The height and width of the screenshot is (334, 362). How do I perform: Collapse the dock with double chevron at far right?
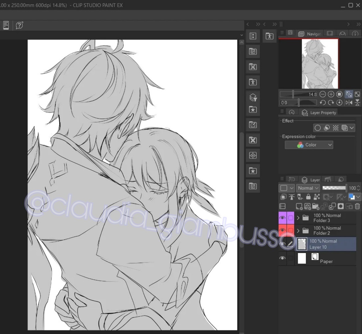(x=358, y=24)
